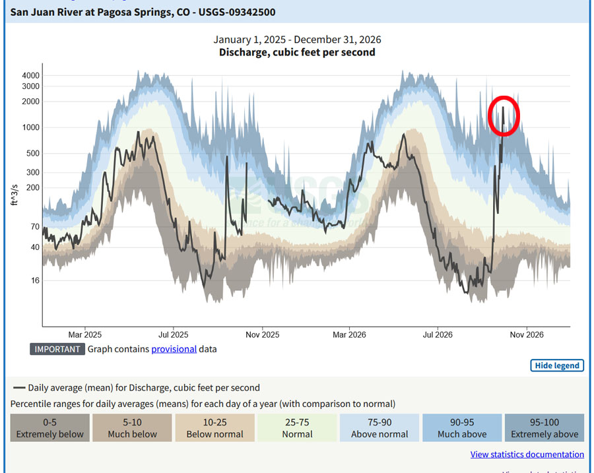This screenshot has width=594, height=473.
Task: Click the 70 y-axis tick label
Action: (35, 227)
